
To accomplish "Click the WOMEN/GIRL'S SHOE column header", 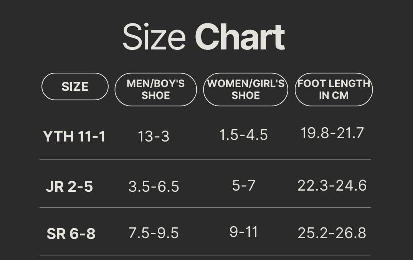I will point(246,89).
